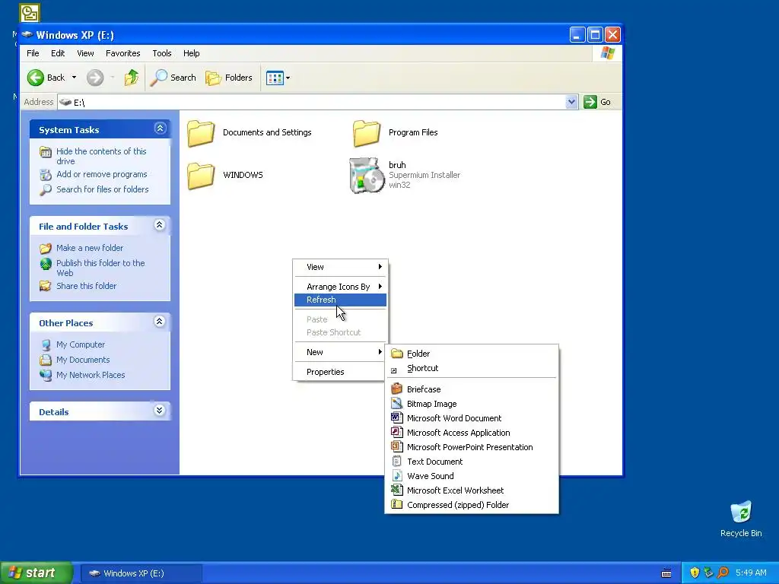Go up one folder level
The width and height of the screenshot is (779, 584).
pyautogui.click(x=132, y=78)
